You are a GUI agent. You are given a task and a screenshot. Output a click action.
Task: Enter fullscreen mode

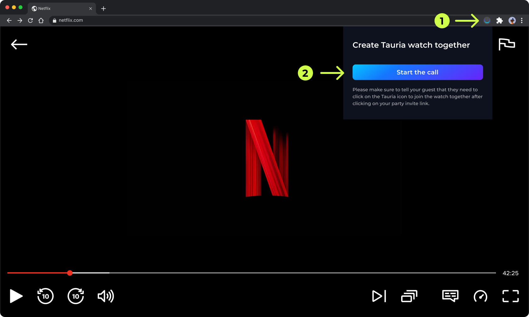click(x=510, y=296)
